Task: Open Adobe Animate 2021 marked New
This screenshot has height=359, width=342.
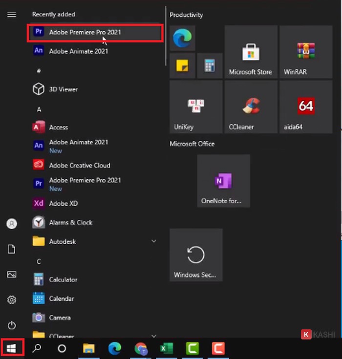Action: tap(95, 146)
